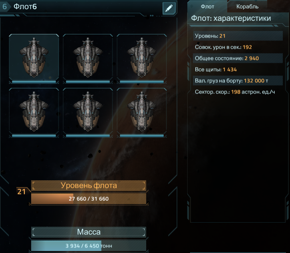The width and height of the screenshot is (290, 253).
Task: Click the Вал. груз на борту row
Action: [x=238, y=81]
